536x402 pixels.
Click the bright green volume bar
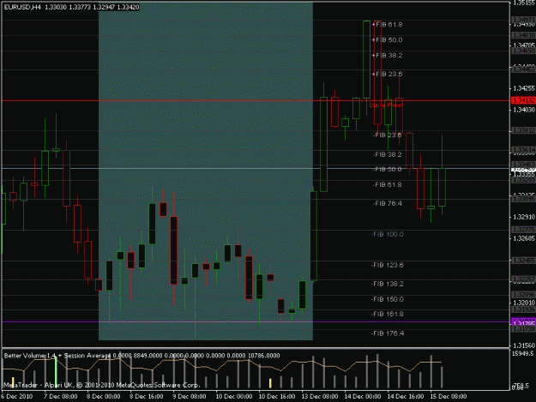(x=56, y=374)
